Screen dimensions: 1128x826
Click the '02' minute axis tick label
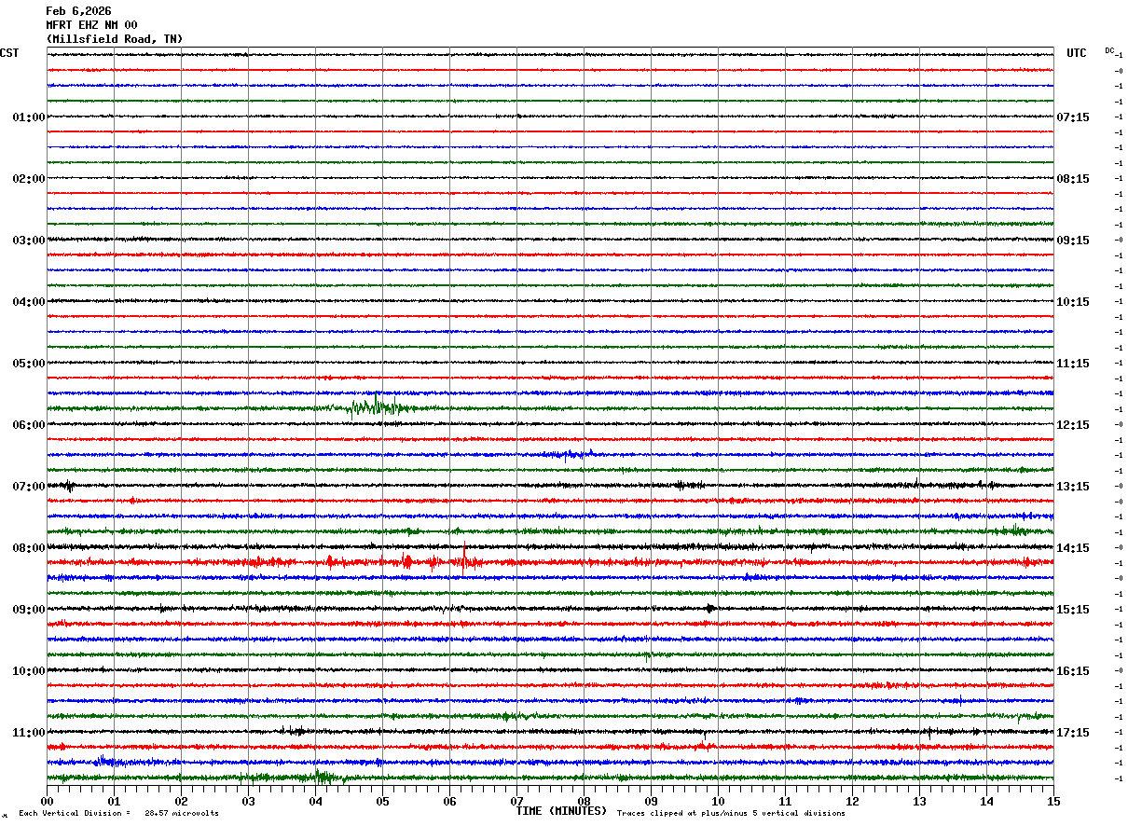(x=181, y=802)
